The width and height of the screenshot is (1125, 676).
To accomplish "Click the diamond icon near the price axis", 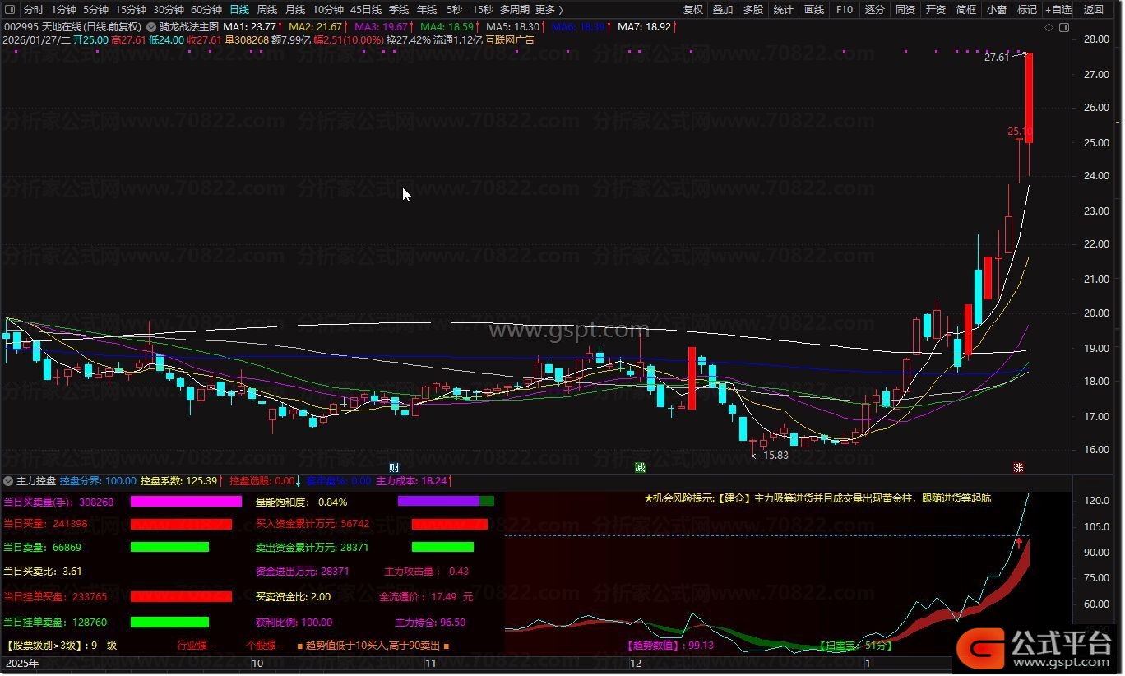I will [x=1049, y=27].
